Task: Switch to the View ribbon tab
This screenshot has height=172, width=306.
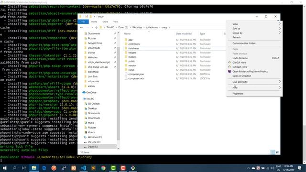Action: point(116,21)
